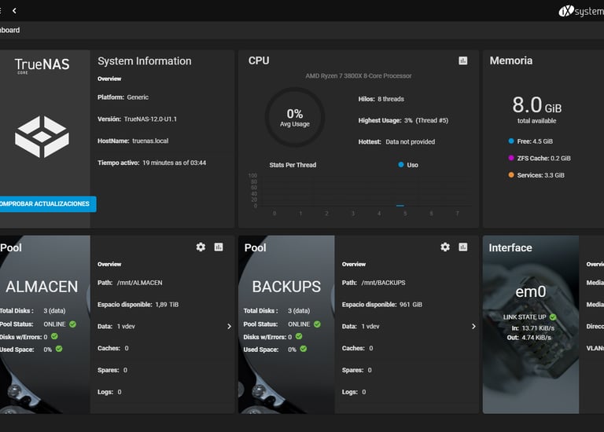Screen dimensions: 604x432
Task: Click path /mnt/BACKUPS value
Action: (383, 283)
